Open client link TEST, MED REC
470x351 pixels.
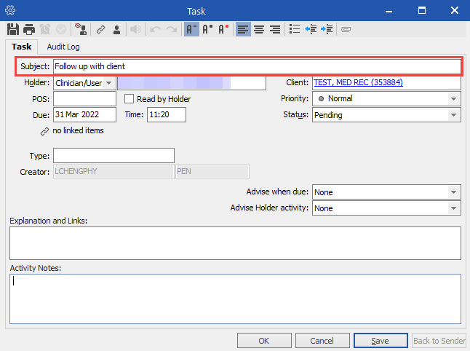[358, 83]
